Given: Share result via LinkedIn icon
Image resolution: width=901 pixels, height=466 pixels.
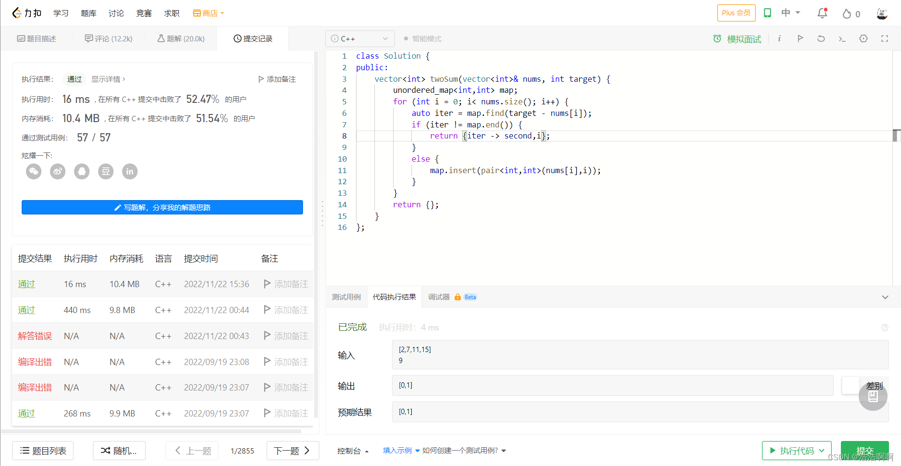Looking at the screenshot, I should 130,171.
